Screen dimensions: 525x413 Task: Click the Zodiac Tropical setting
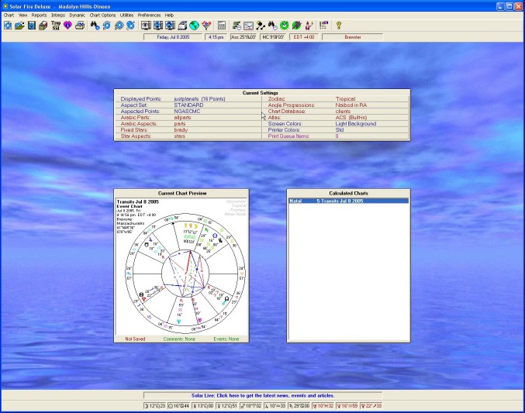[x=346, y=99]
